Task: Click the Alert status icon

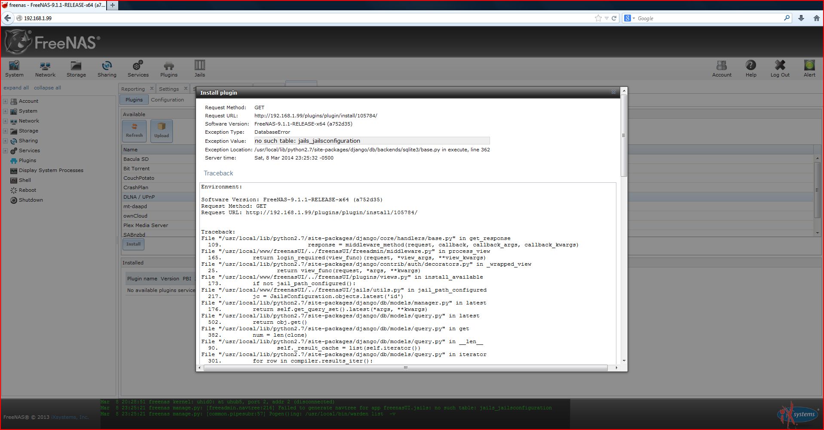Action: (x=809, y=69)
